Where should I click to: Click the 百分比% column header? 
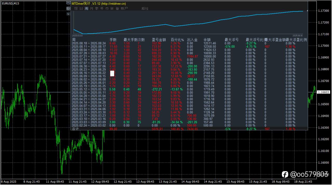coord(177,40)
